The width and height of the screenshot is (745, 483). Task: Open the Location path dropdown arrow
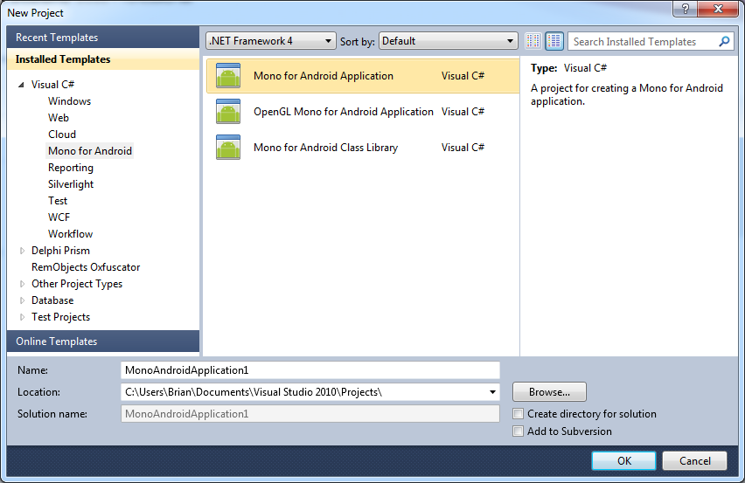[492, 392]
